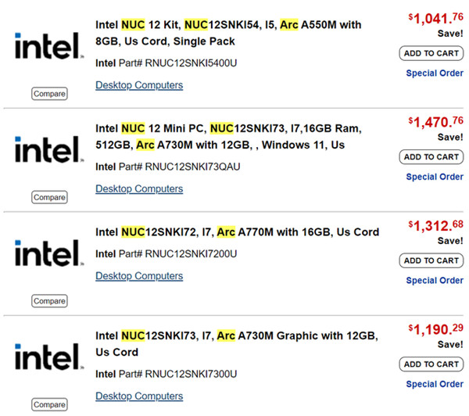Screen dimensions: 469x416
Task: Toggle Compare for the A550M NUC kit
Action: pyautogui.click(x=49, y=94)
